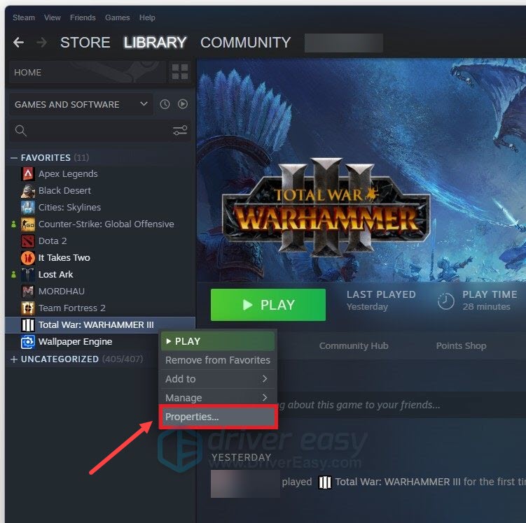Screen dimensions: 526x523
Task: Open the Points Shop link
Action: coord(461,346)
